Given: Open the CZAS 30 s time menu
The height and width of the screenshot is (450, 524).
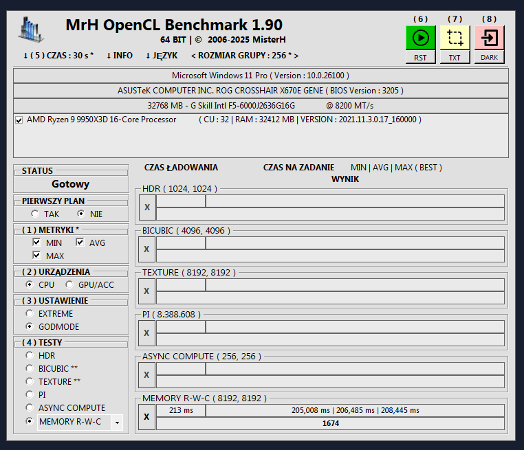Looking at the screenshot, I should click(x=58, y=56).
